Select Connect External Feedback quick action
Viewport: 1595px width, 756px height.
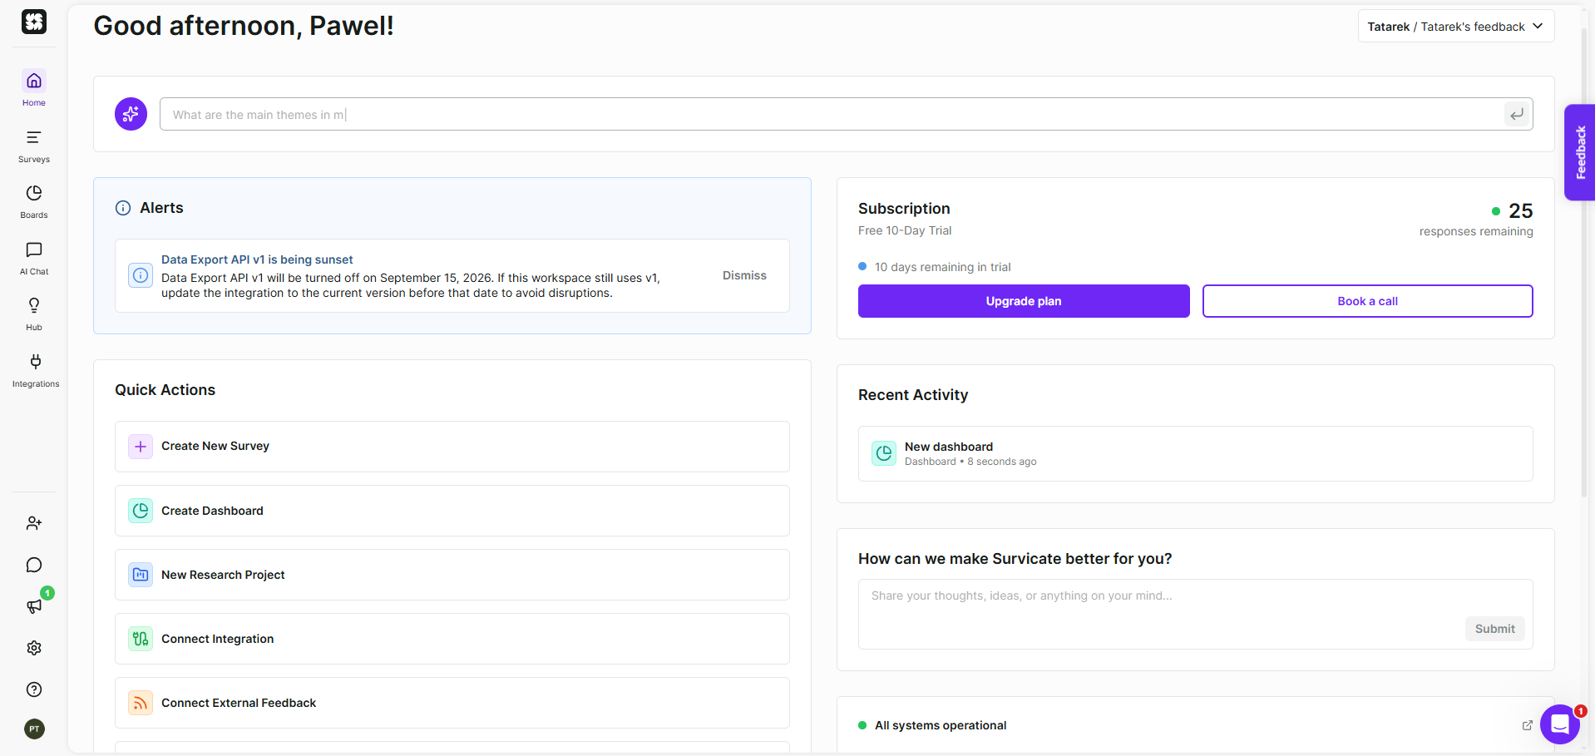pos(452,703)
